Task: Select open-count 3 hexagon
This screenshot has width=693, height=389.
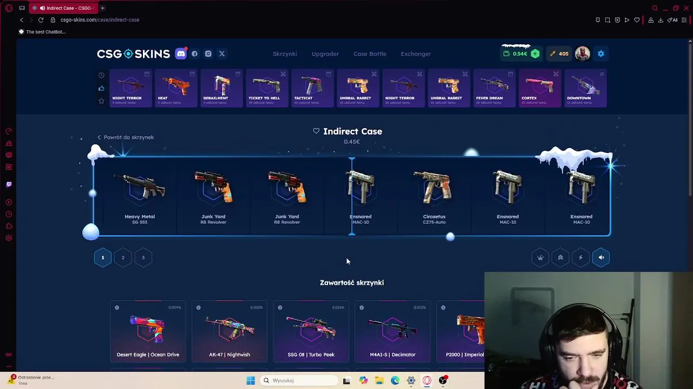Action: click(143, 258)
